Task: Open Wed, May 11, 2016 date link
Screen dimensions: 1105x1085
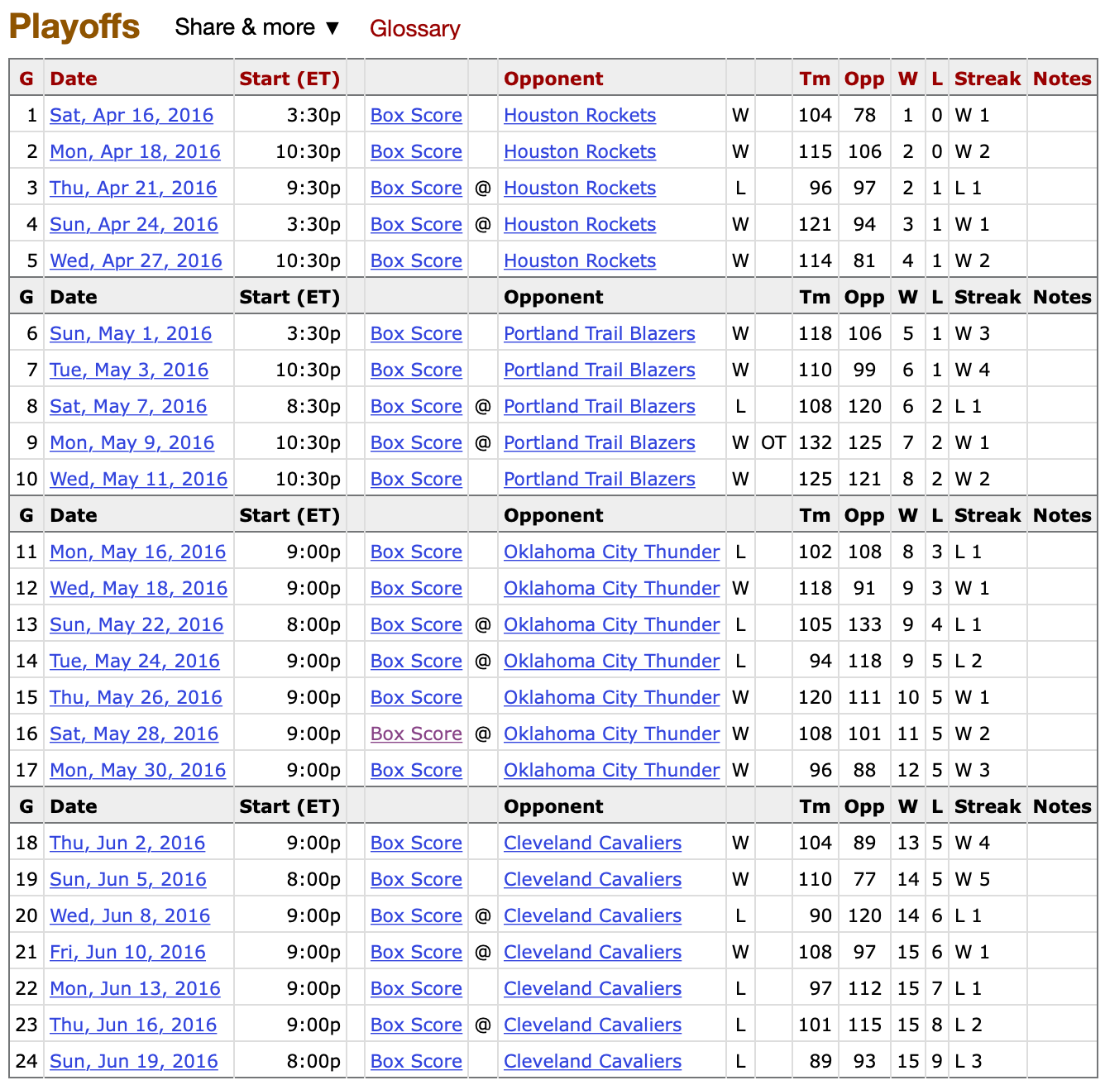Action: [138, 479]
